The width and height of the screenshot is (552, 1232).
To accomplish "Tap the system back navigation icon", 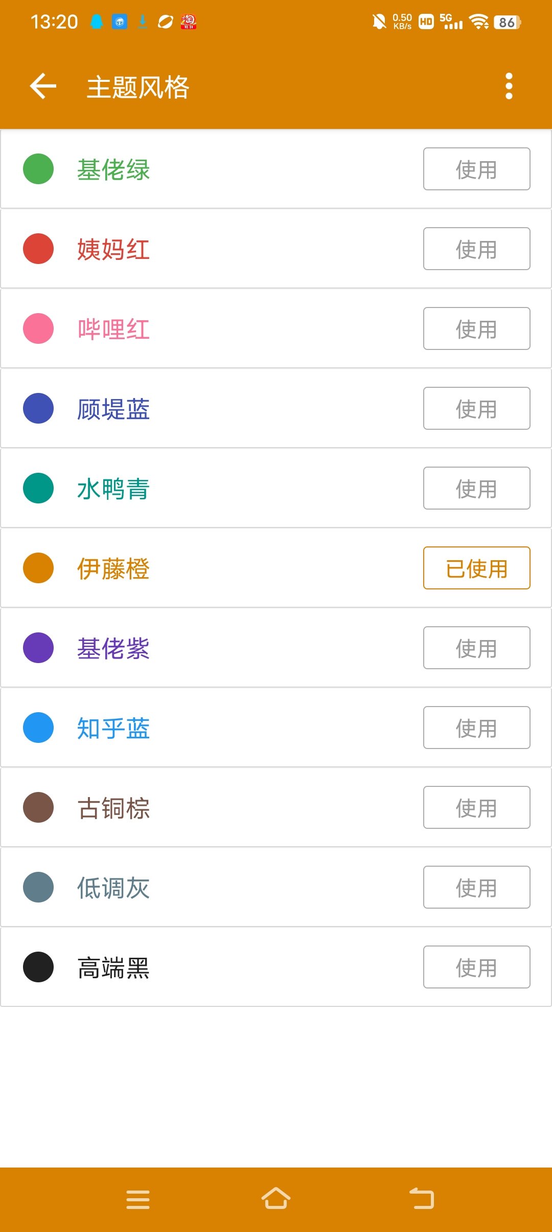I will [x=422, y=1199].
